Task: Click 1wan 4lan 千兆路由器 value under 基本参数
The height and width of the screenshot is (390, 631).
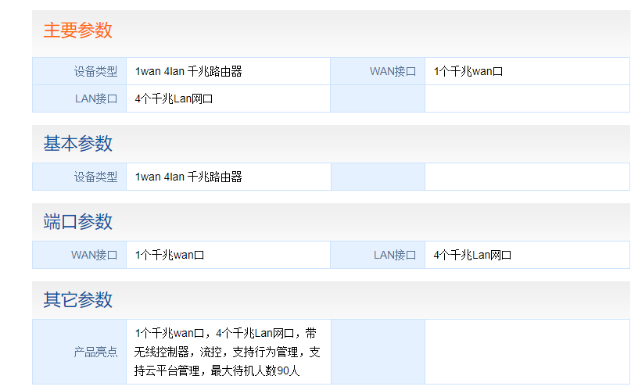Action: (x=188, y=177)
